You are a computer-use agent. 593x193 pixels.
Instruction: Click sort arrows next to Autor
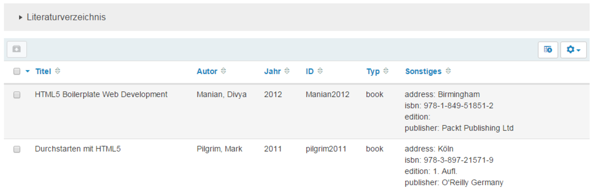224,71
